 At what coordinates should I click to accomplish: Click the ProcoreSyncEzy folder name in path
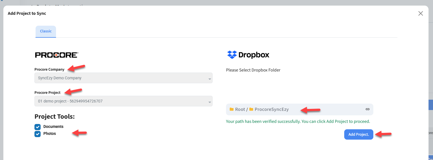tap(271, 109)
